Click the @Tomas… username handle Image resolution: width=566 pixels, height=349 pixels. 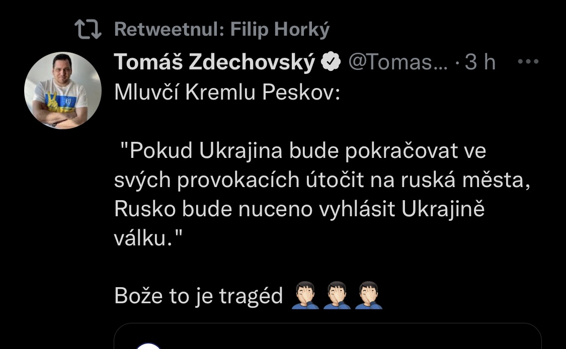397,62
